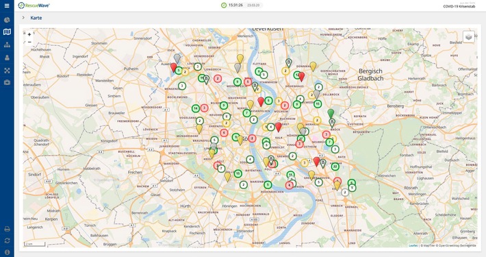Zoom in the map with plus button
Image resolution: width=486 pixels, height=257 pixels.
click(29, 34)
